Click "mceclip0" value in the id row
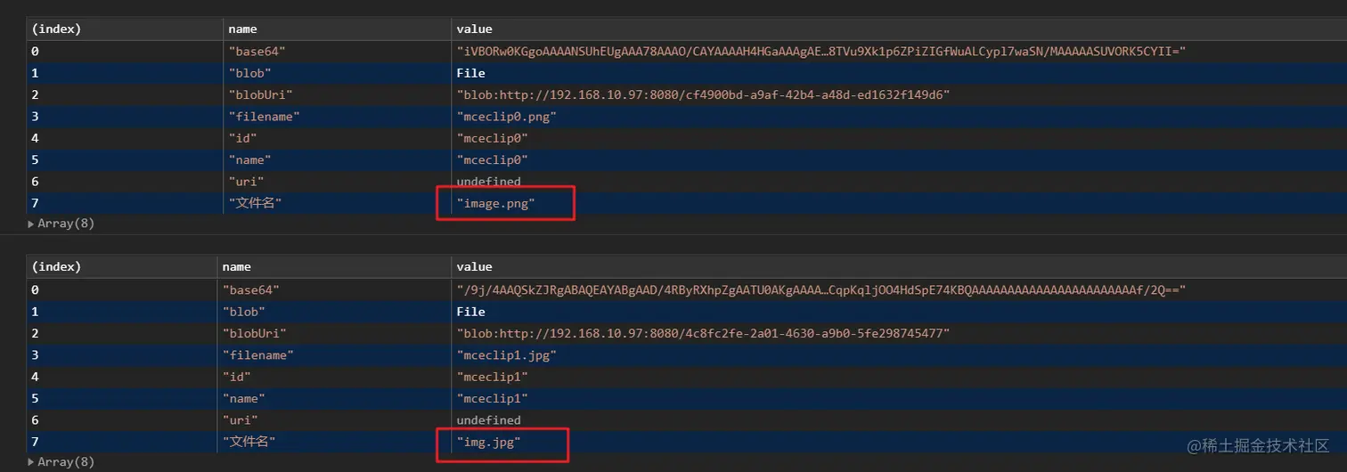The image size is (1347, 472). point(493,139)
